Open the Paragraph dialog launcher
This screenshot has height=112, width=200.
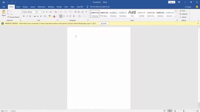(x=88, y=20)
